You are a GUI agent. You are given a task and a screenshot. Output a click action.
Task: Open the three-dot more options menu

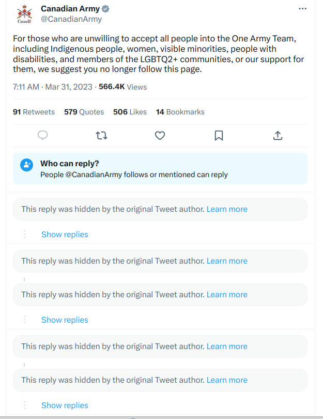[303, 9]
